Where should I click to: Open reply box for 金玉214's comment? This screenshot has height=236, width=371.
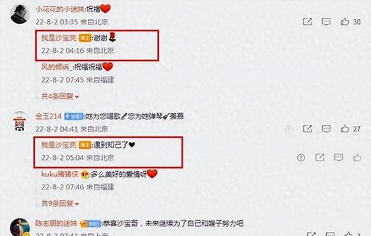coord(326,129)
